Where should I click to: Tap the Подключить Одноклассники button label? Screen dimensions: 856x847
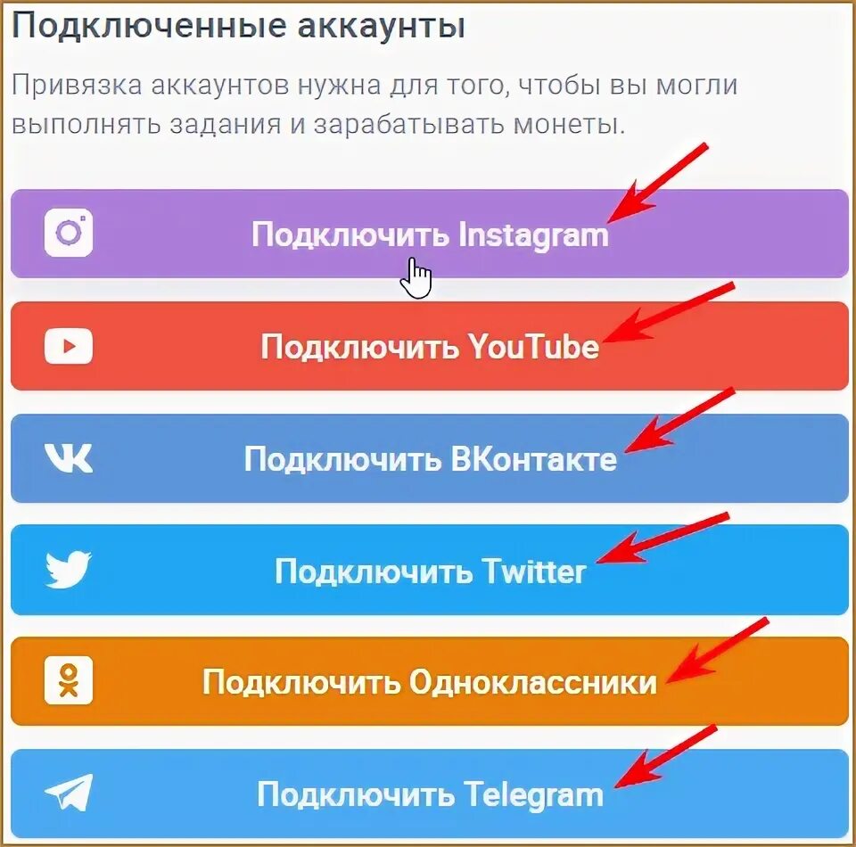click(x=430, y=682)
